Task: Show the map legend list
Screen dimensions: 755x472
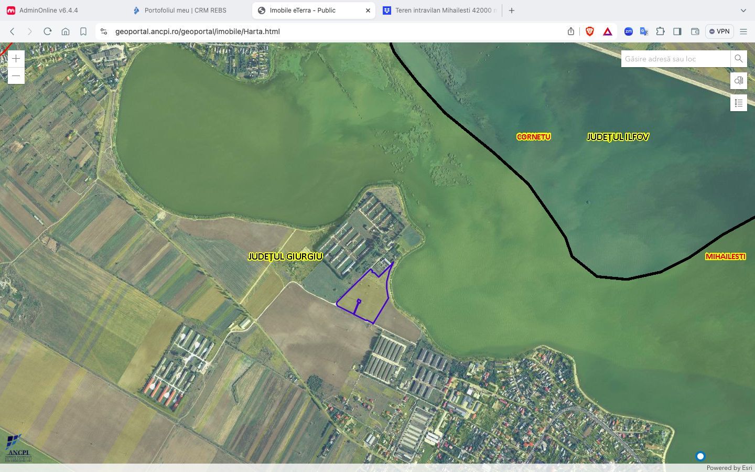Action: (x=738, y=103)
